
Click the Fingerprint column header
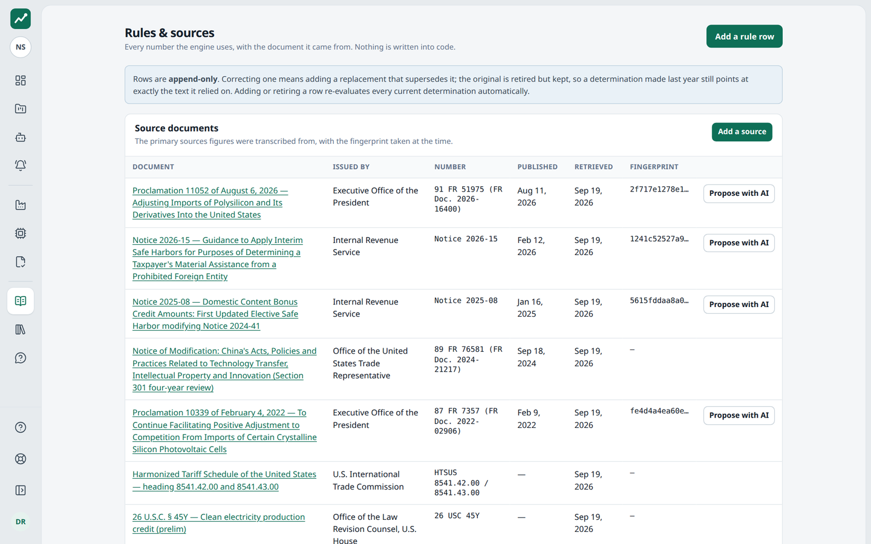tap(654, 167)
